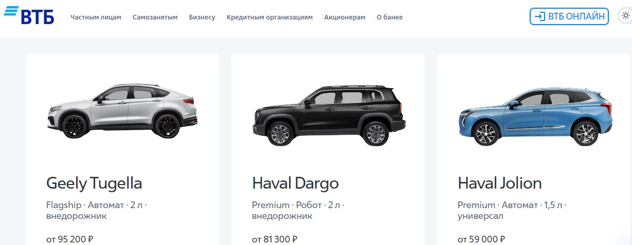The width and height of the screenshot is (632, 245).
Task: Click Geely Tugella Flagship Автомат description
Action: tap(97, 210)
